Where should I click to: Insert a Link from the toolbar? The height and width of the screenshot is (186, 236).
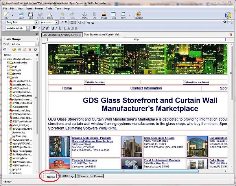(x=94, y=15)
